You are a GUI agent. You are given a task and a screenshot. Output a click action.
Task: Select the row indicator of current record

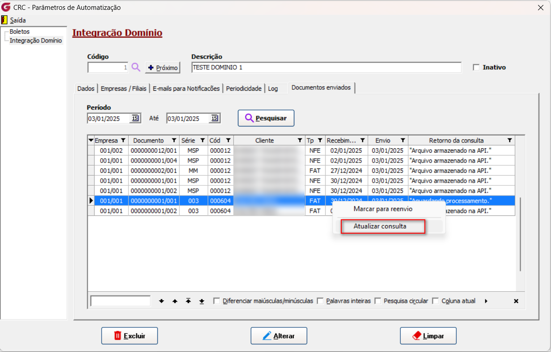91,201
